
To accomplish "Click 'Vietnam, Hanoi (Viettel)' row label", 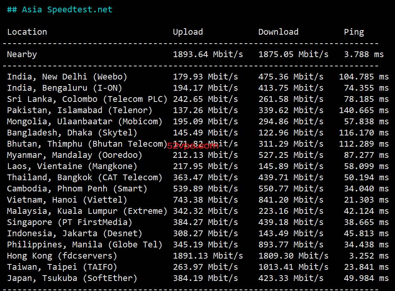I will tap(67, 200).
